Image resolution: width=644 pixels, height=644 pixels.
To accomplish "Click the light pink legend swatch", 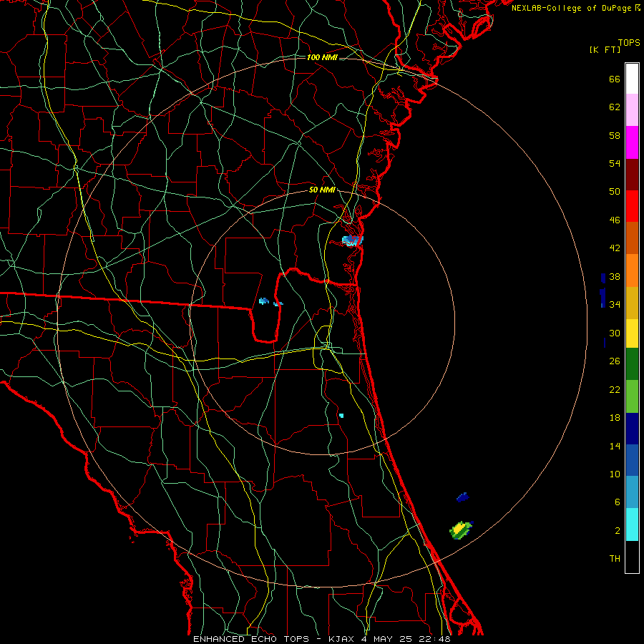I will click(x=632, y=110).
